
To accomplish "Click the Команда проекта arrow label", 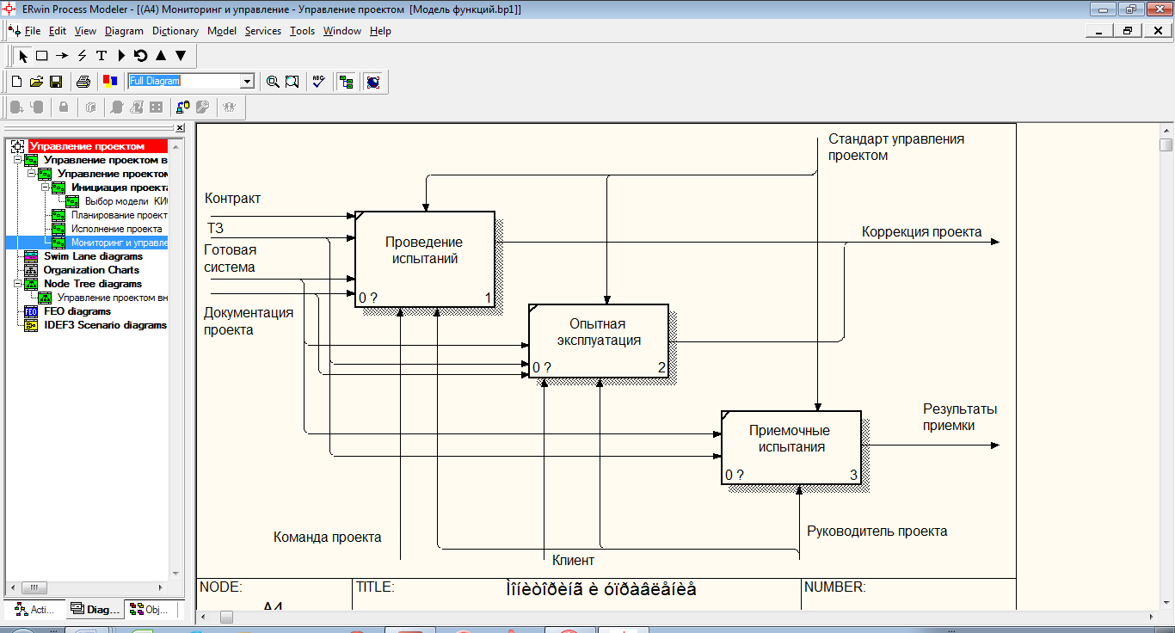I will point(327,538).
